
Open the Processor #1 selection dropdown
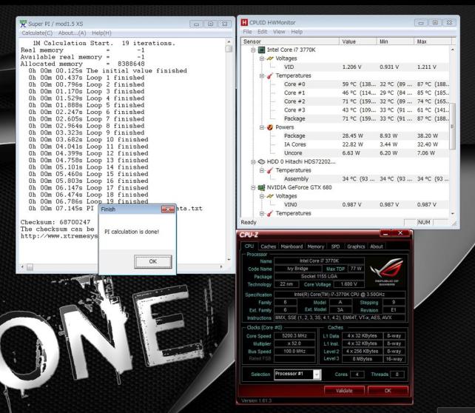pyautogui.click(x=317, y=375)
